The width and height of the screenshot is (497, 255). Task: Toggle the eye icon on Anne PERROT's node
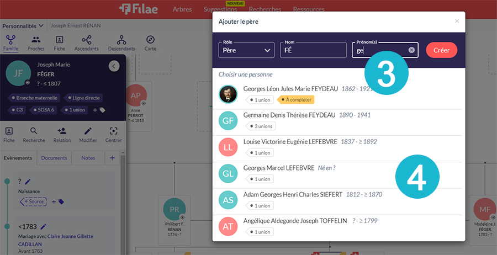[144, 103]
